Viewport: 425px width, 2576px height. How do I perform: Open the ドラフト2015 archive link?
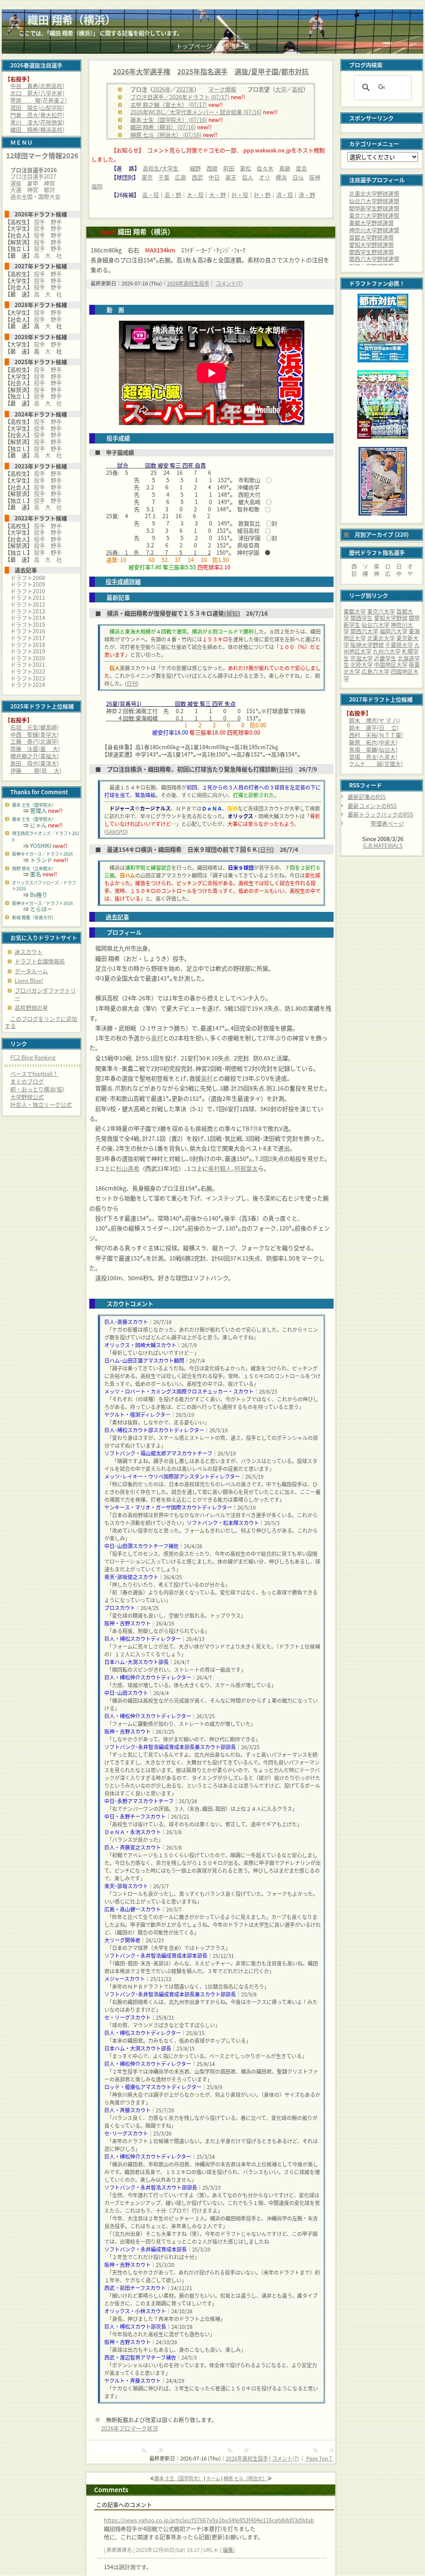(x=28, y=625)
